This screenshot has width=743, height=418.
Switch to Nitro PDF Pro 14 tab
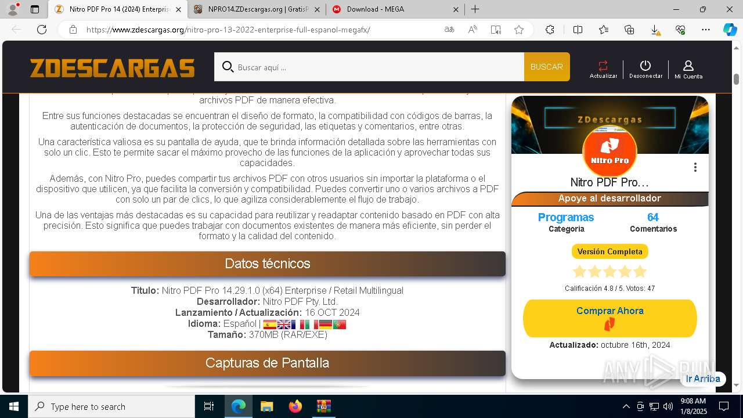click(x=118, y=9)
